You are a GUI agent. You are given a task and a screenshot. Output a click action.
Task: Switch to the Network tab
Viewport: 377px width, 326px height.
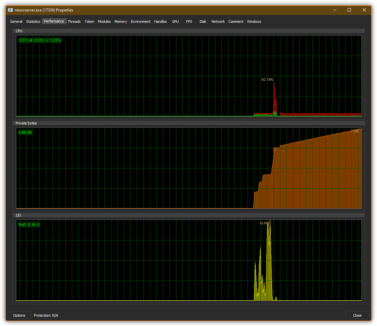218,21
